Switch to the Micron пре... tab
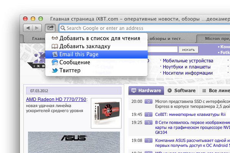This screenshot has width=230, height=153. [x=214, y=39]
